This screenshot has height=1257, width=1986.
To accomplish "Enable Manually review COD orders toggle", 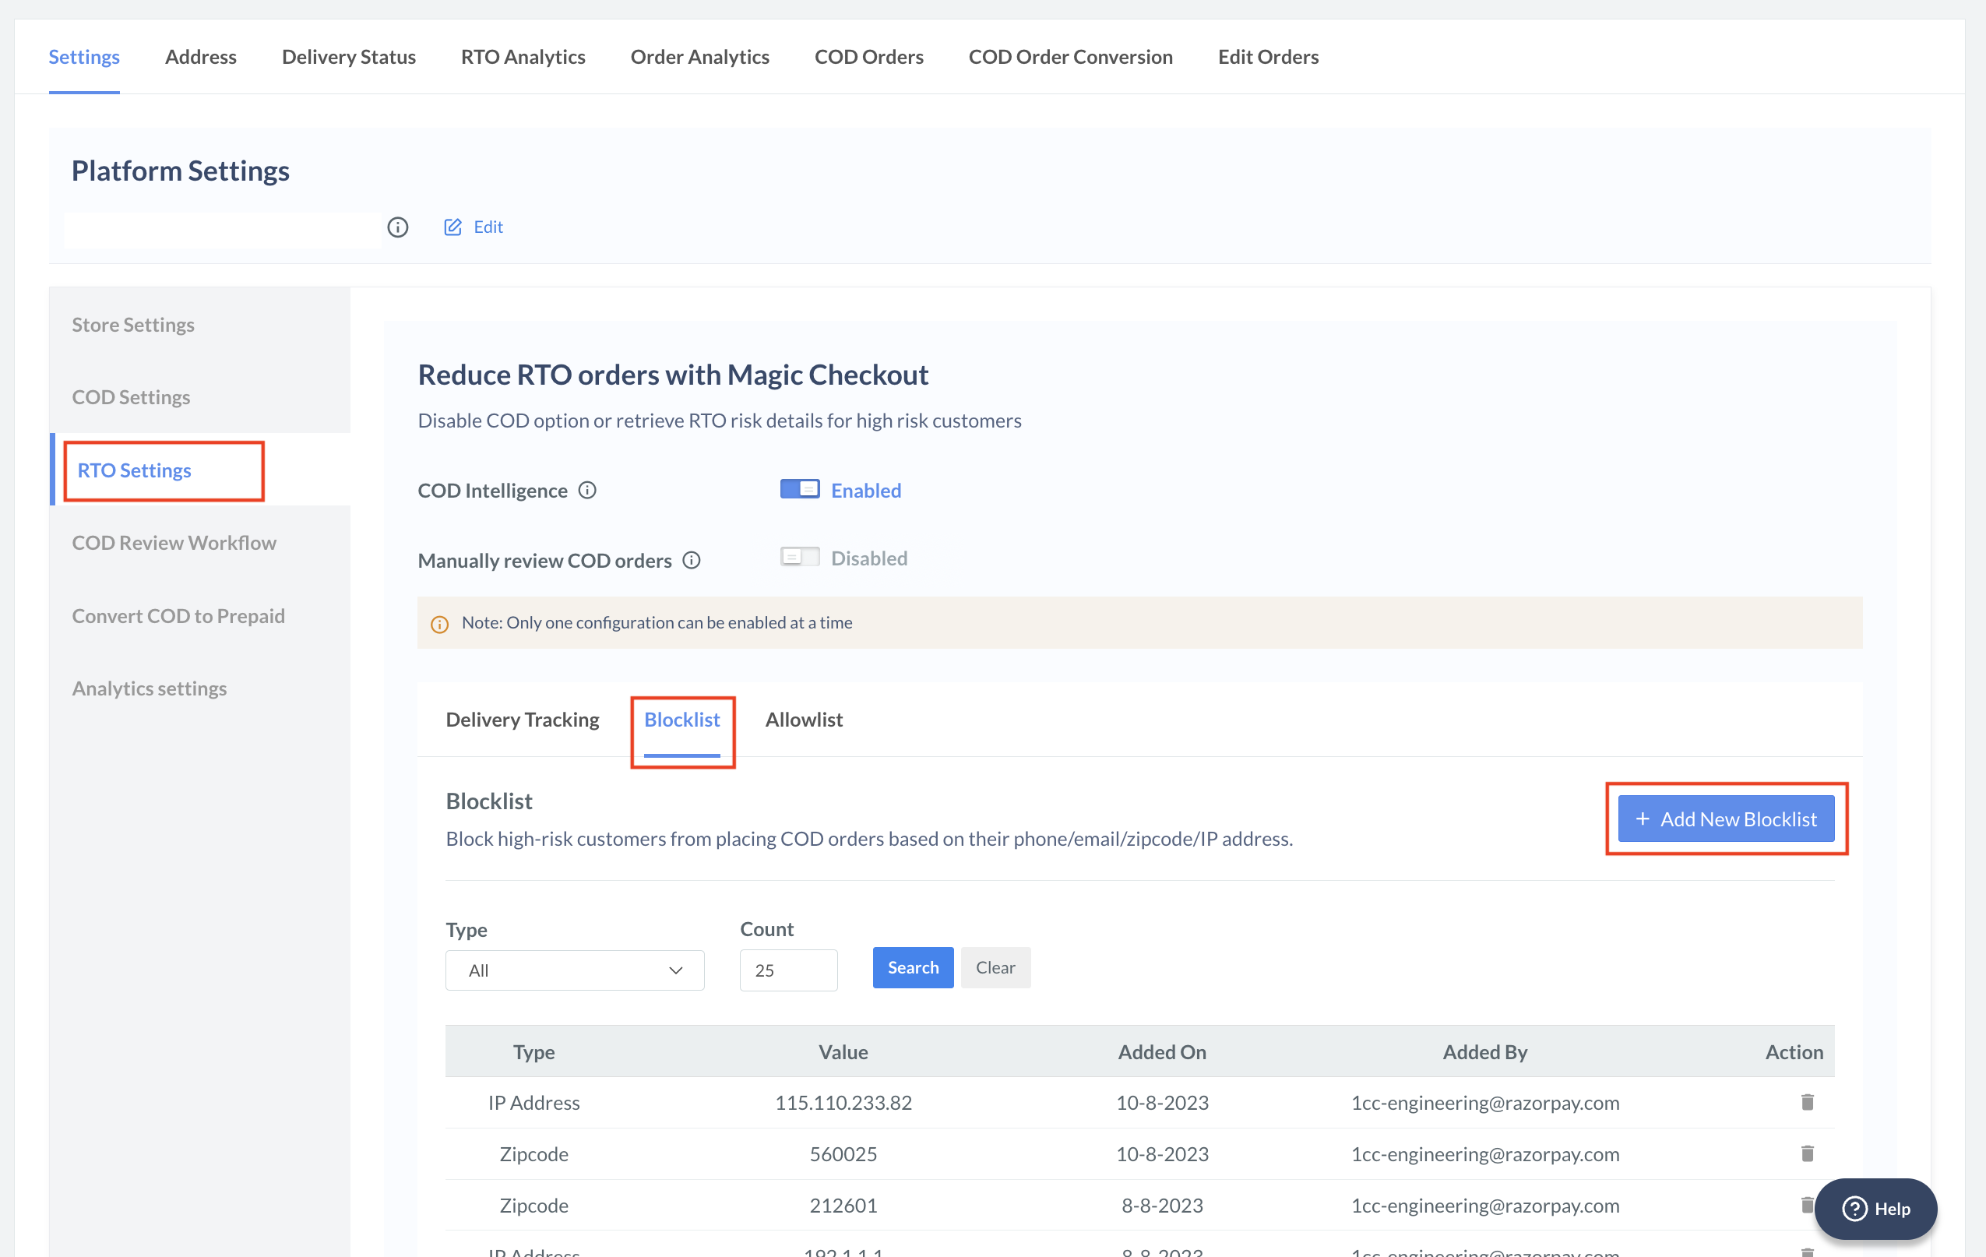I will click(798, 556).
